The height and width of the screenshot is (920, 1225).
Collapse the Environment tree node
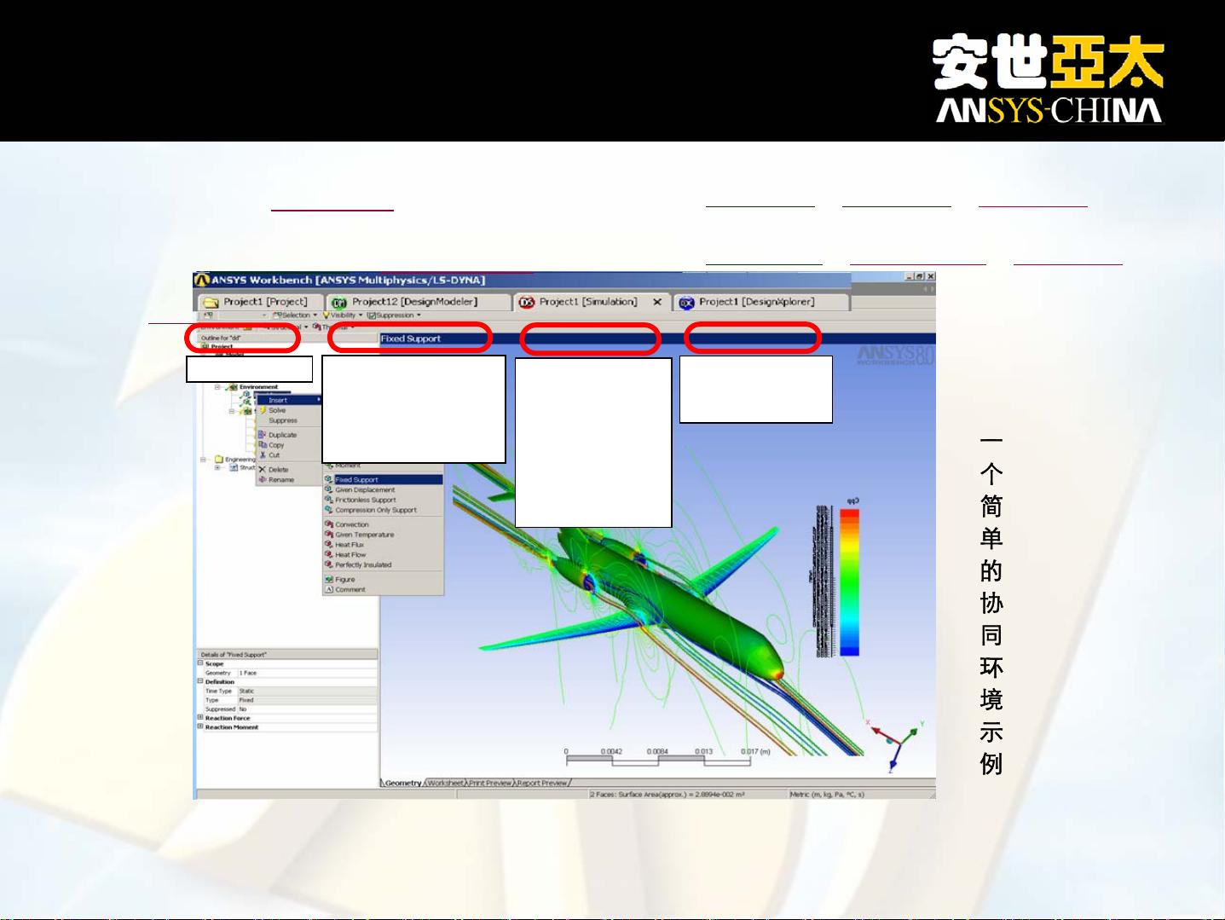point(218,387)
